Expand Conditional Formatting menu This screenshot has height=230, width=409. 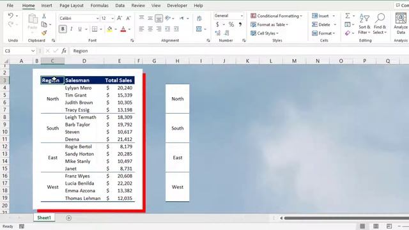coord(276,16)
